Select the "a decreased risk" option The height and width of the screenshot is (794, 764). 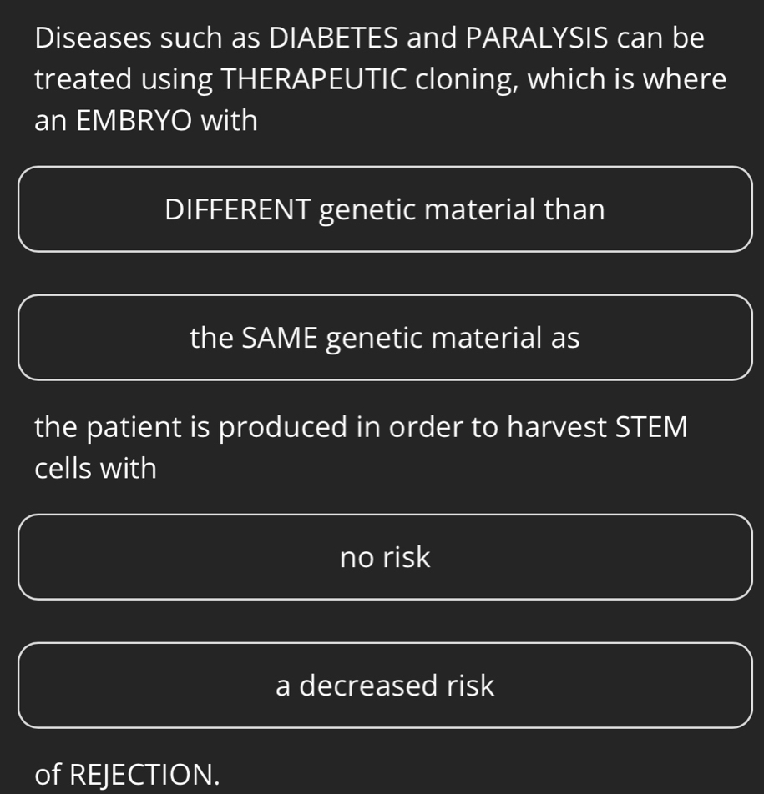385,686
